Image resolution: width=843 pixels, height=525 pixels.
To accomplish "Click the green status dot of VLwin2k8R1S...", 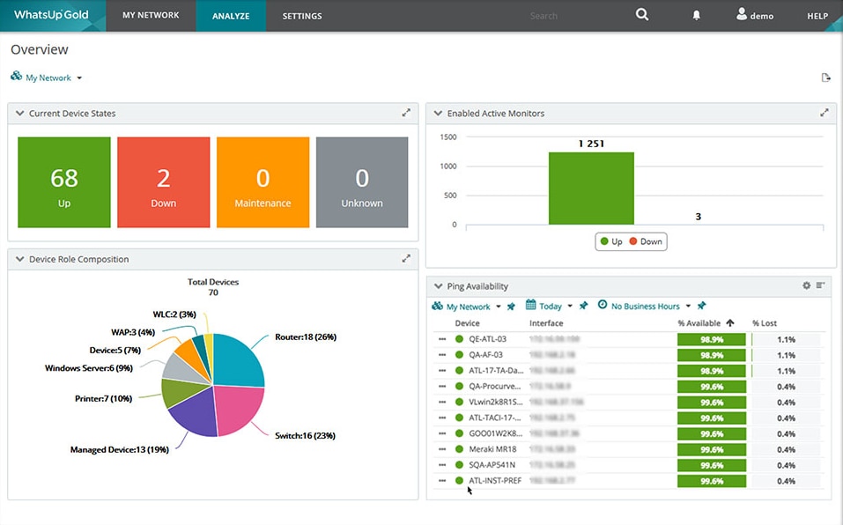I will (459, 402).
